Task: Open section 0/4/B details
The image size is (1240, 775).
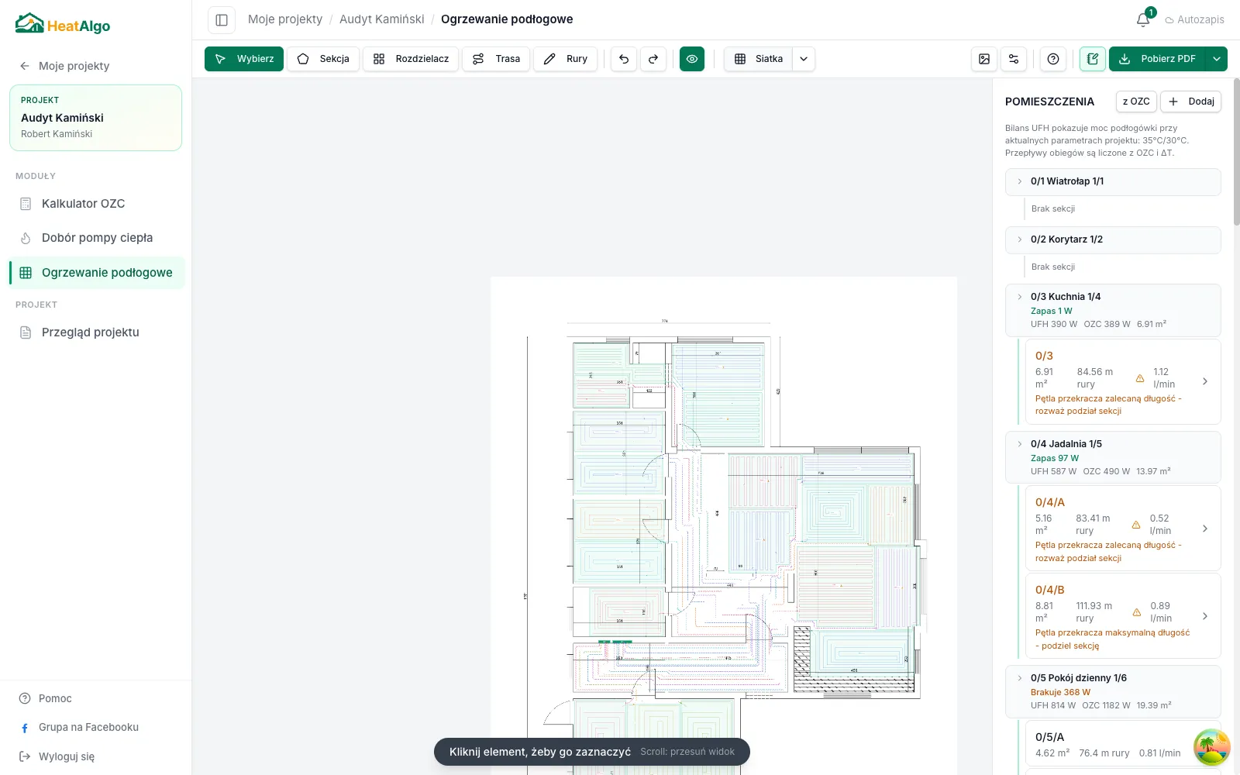Action: click(1205, 616)
